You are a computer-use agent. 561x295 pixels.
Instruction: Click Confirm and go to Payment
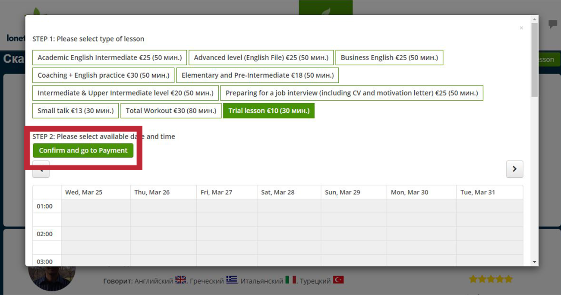(83, 150)
